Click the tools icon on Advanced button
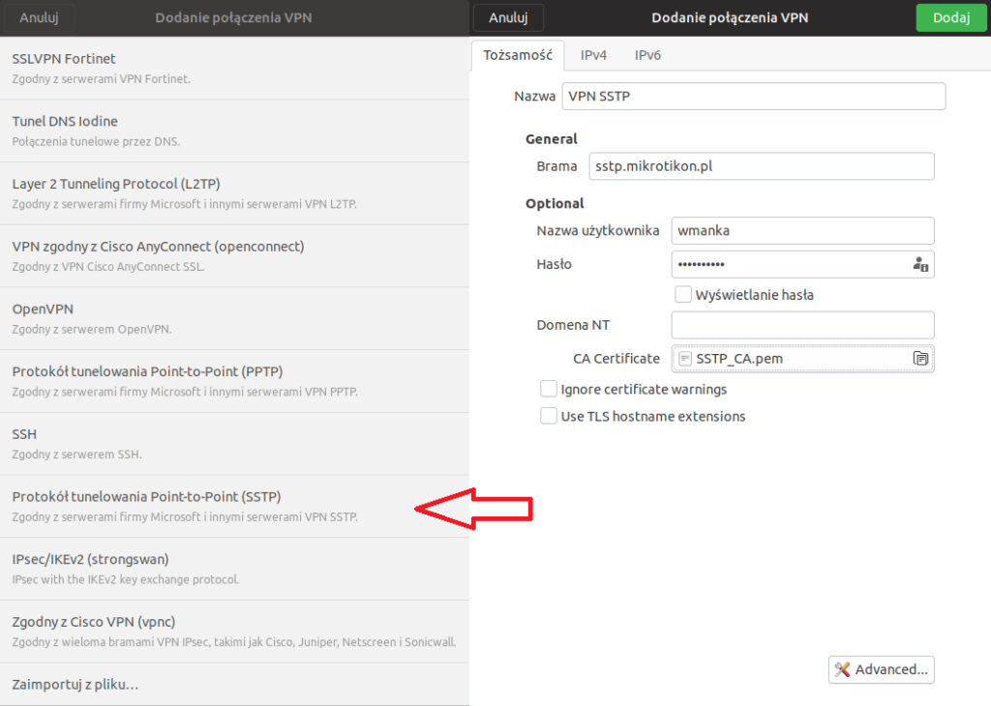The image size is (991, 706). [x=842, y=669]
